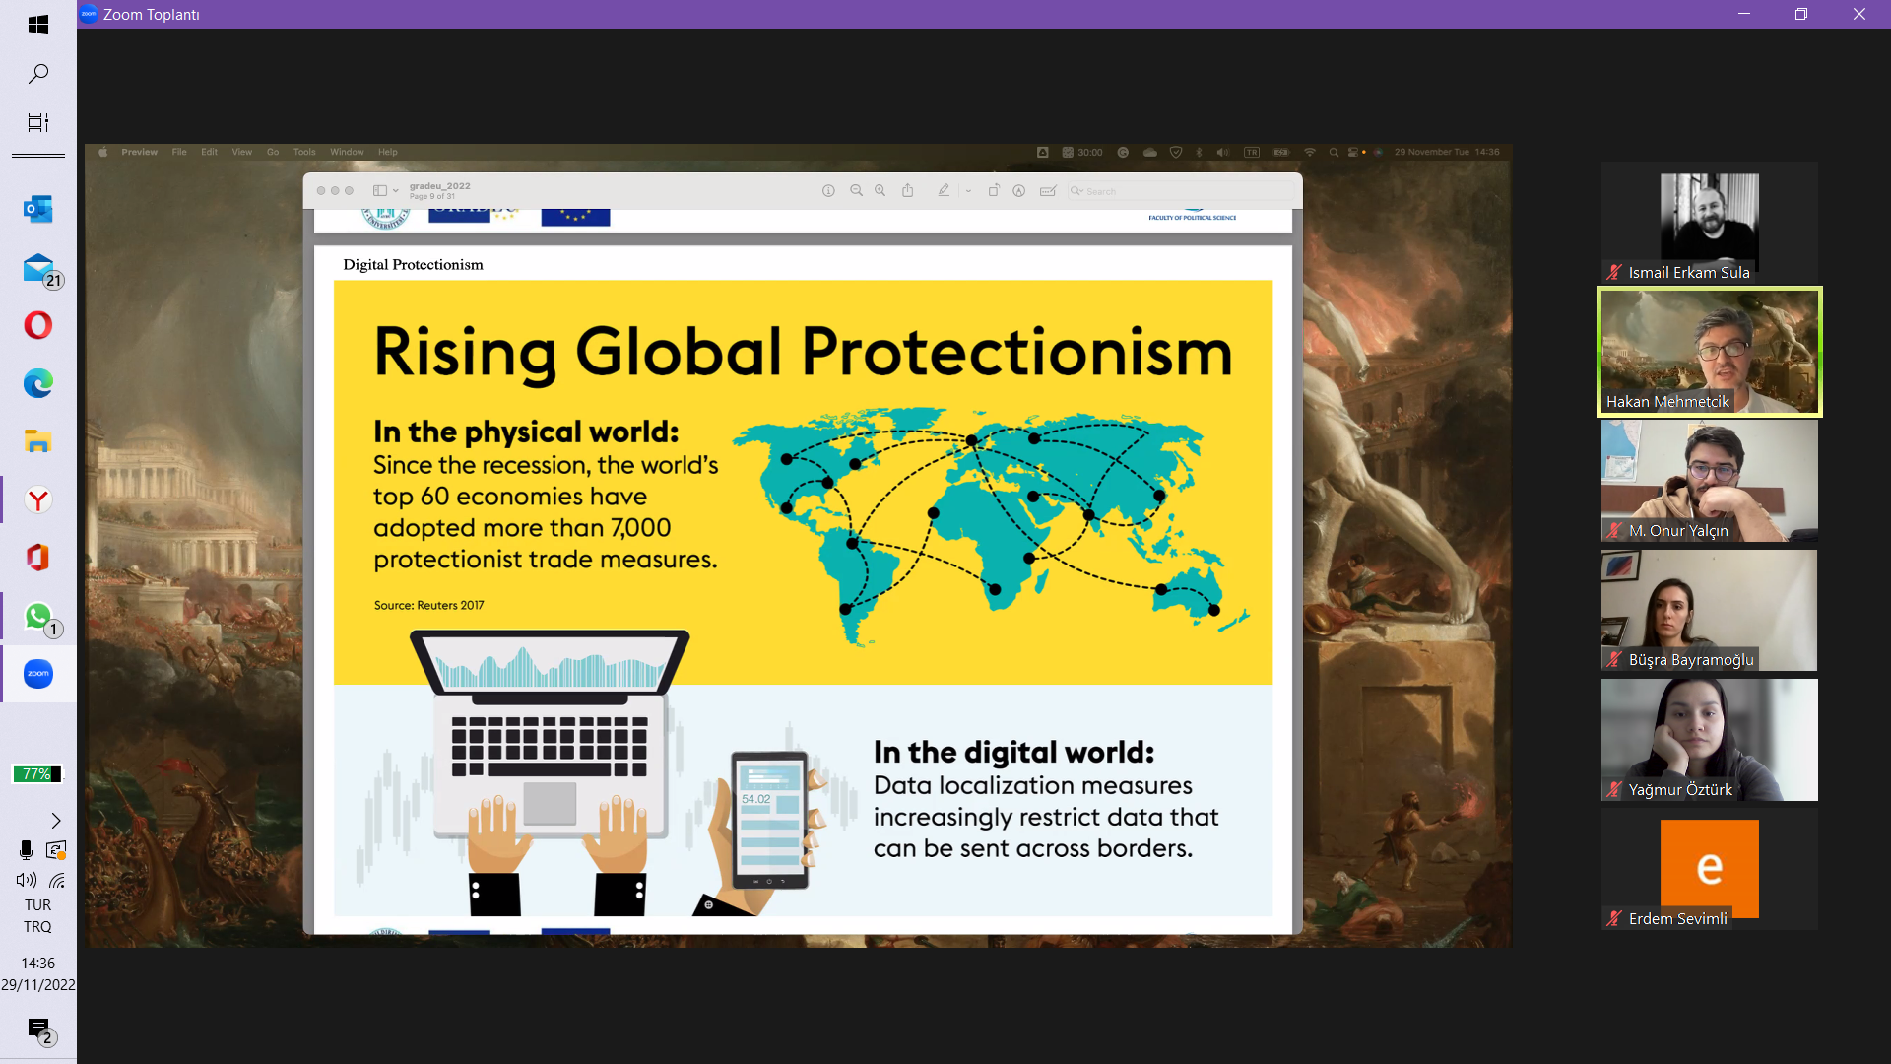Open Microsoft Edge from taskbar
Viewport: 1891px width, 1064px height.
click(37, 383)
